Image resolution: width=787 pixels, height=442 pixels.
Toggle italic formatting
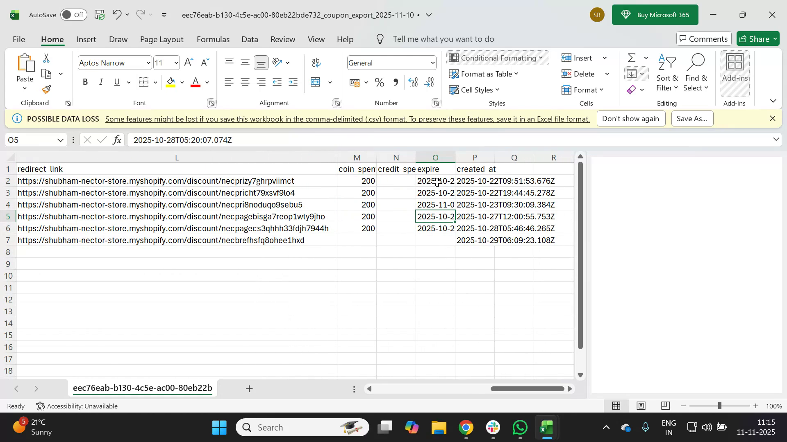pos(101,82)
